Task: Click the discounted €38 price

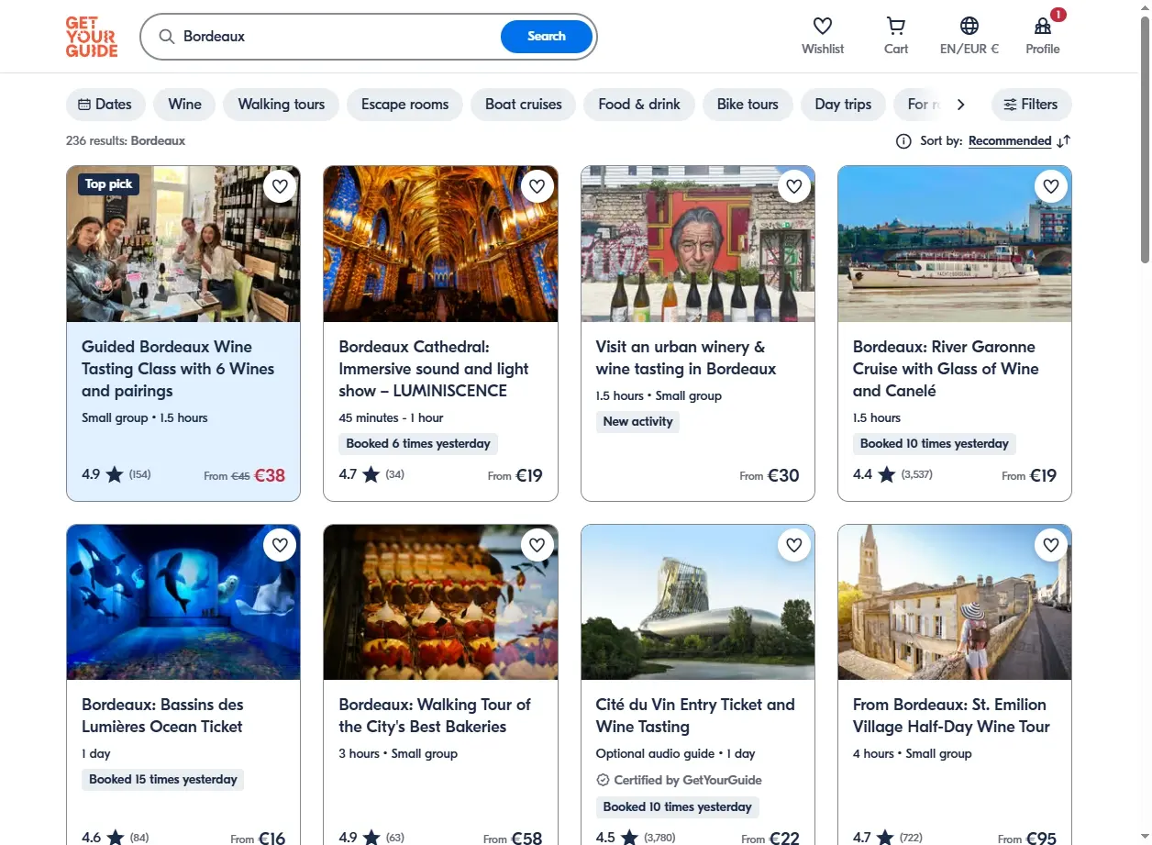Action: [270, 475]
